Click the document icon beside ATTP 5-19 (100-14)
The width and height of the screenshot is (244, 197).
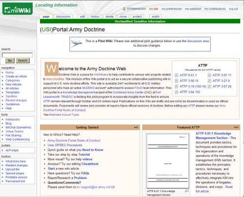[177, 87]
